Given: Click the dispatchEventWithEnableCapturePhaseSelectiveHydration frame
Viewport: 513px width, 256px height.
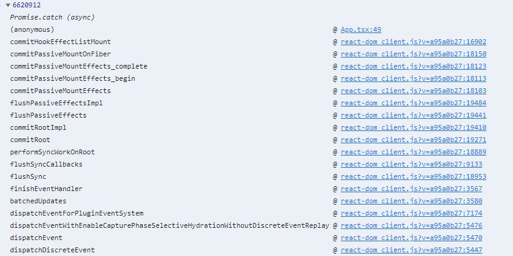Looking at the screenshot, I should [x=170, y=225].
